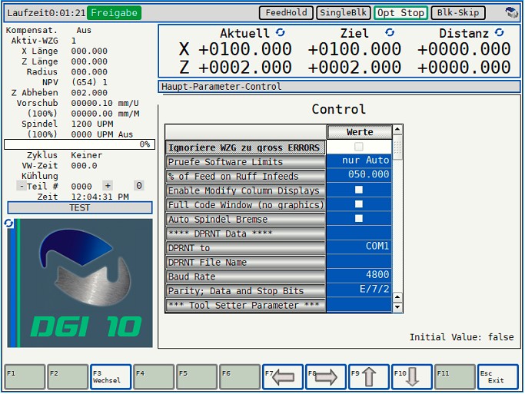The image size is (525, 394).
Task: Edit the % of Feed value 050.000
Action: [x=359, y=175]
